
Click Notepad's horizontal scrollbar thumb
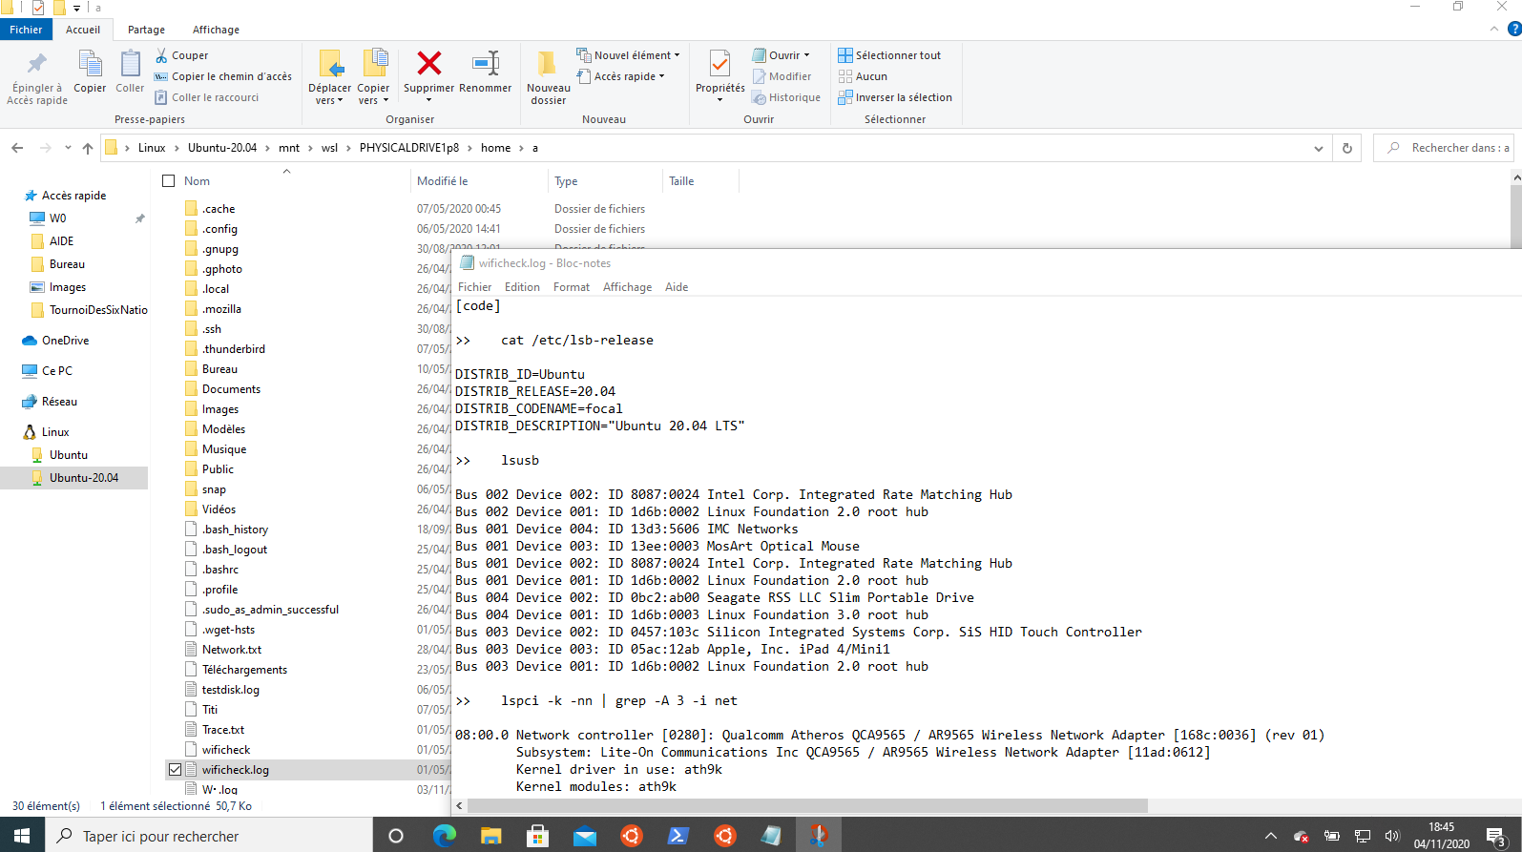(806, 805)
